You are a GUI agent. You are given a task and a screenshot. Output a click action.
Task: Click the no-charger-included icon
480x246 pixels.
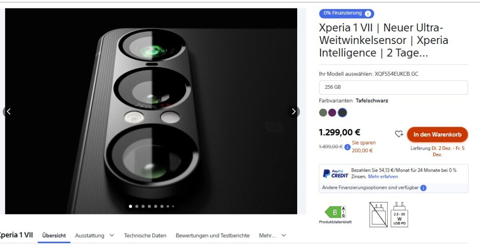coord(378,214)
